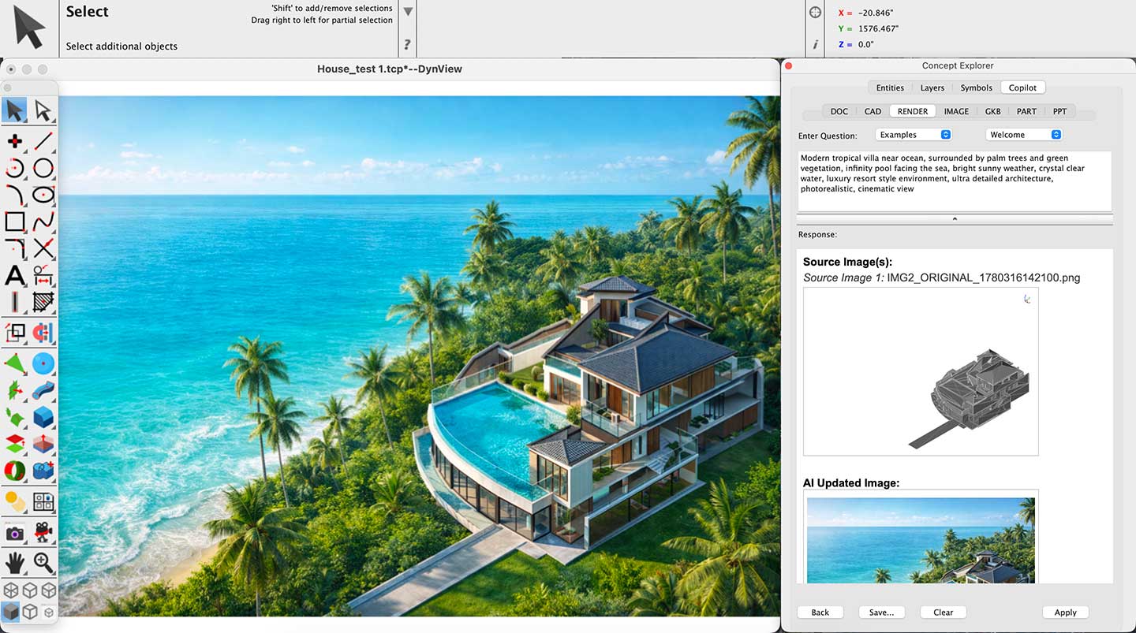This screenshot has width=1136, height=633.
Task: Open the Examples dropdown
Action: click(913, 135)
